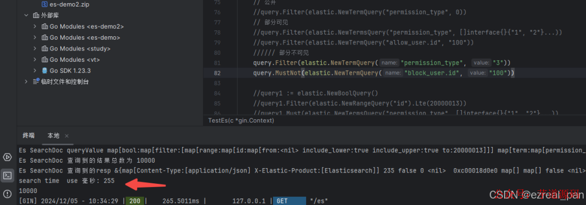Click the 外部库 library icon
This screenshot has width=586, height=205.
pyautogui.click(x=36, y=16)
